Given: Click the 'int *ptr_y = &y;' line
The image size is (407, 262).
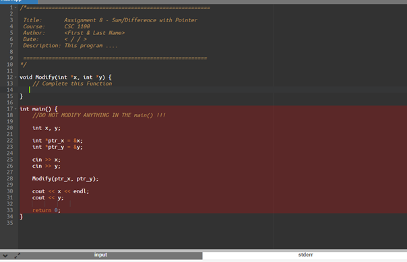Looking at the screenshot, I should point(57,147).
